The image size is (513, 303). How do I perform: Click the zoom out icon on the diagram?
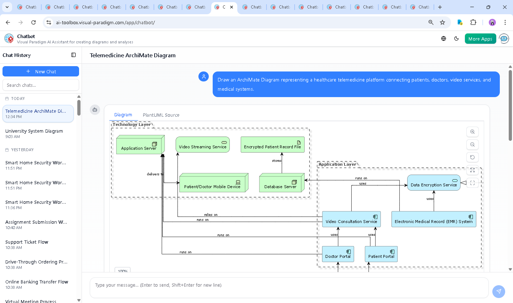pyautogui.click(x=472, y=144)
